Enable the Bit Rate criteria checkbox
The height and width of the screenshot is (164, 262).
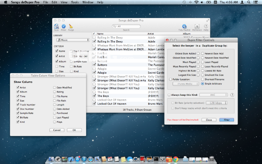coord(71,66)
